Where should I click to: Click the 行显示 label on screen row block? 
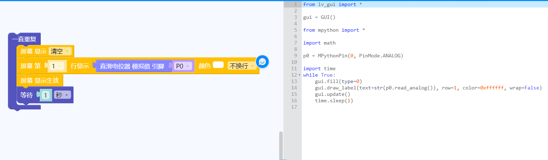click(79, 66)
